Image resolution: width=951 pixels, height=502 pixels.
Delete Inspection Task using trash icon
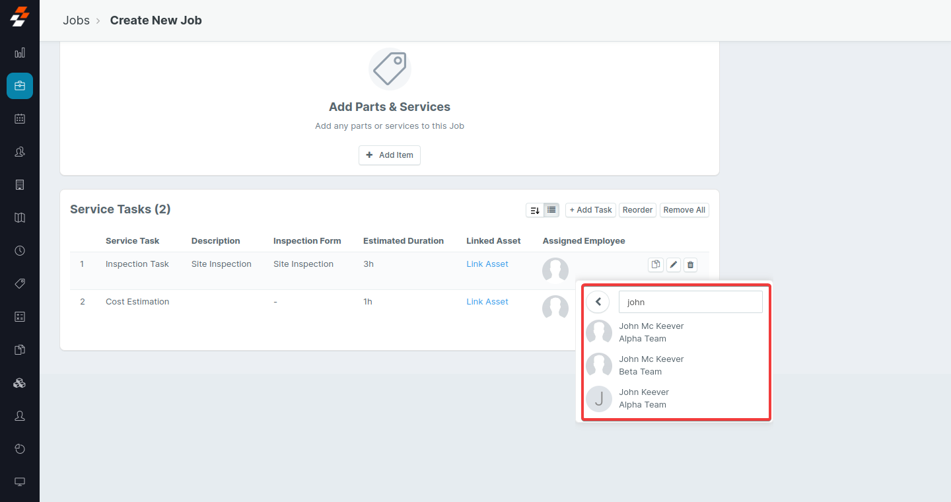[x=690, y=264]
